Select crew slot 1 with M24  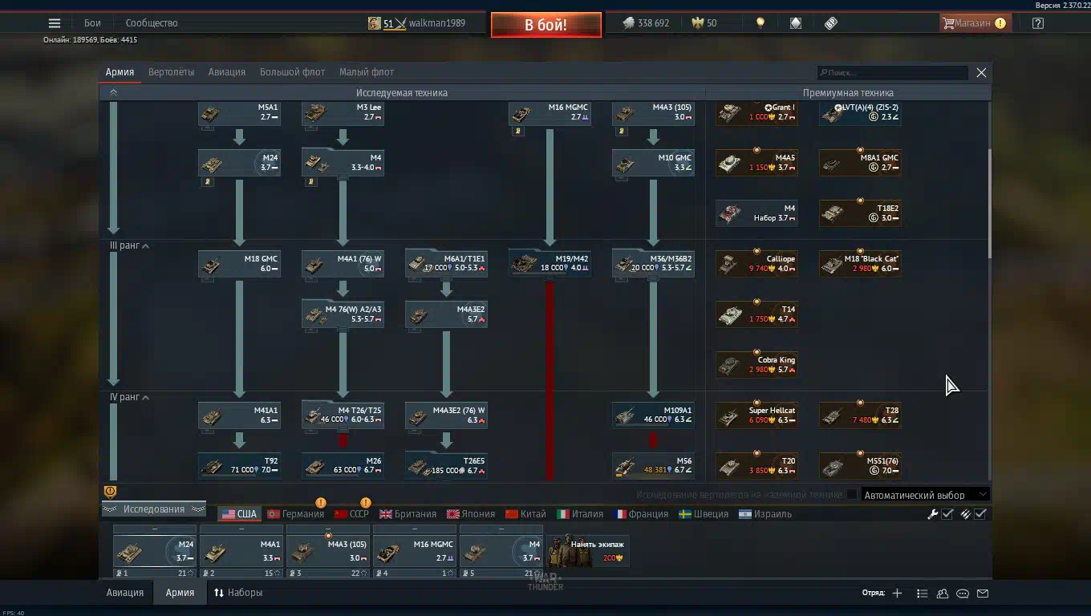pyautogui.click(x=155, y=553)
